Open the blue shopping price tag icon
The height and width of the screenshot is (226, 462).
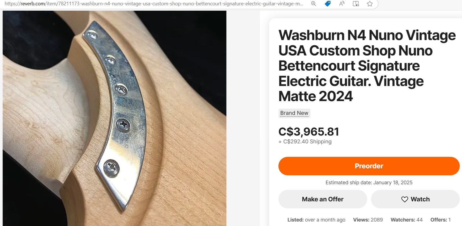pos(328,4)
